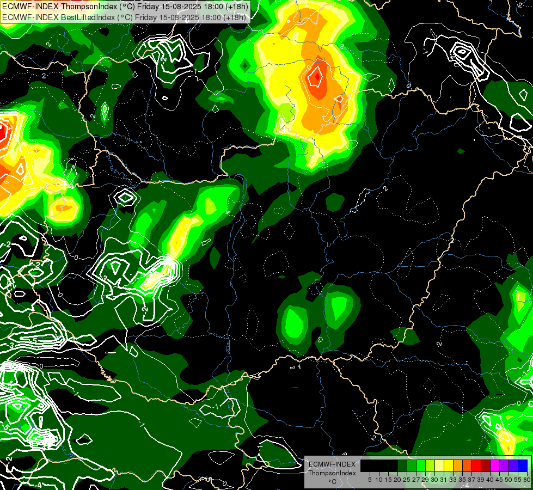Click the legend tick value 50
This screenshot has height=490, width=533.
click(509, 480)
